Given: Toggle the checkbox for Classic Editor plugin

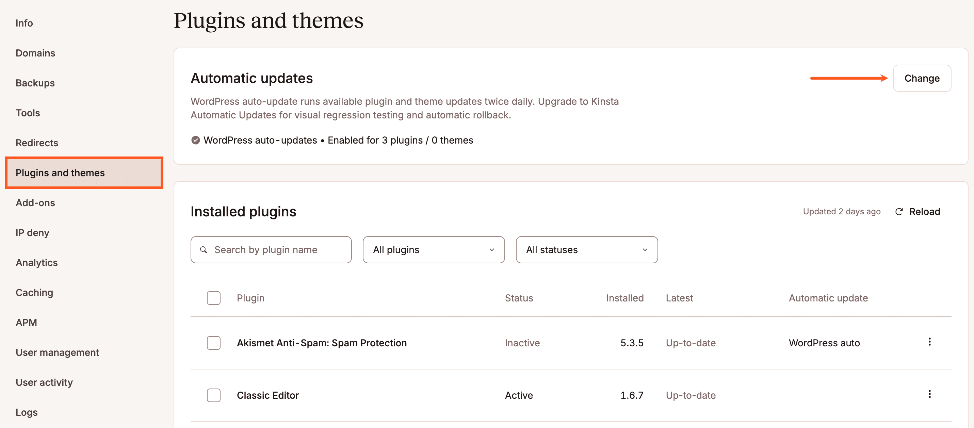Looking at the screenshot, I should 214,394.
